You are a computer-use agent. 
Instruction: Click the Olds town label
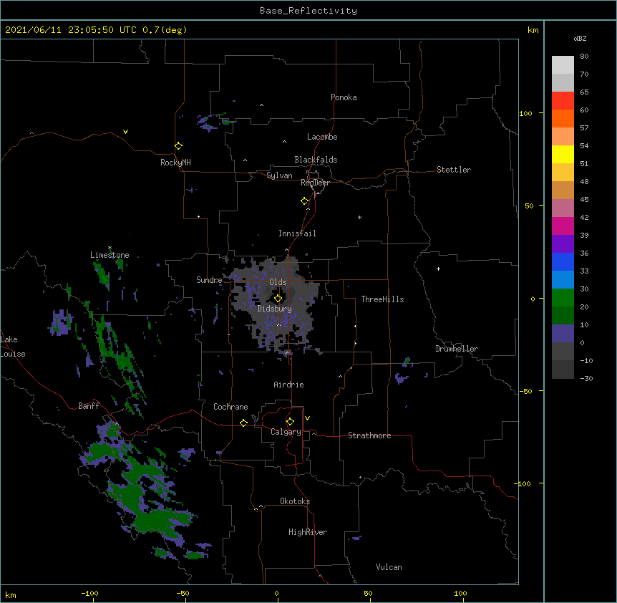(x=278, y=282)
